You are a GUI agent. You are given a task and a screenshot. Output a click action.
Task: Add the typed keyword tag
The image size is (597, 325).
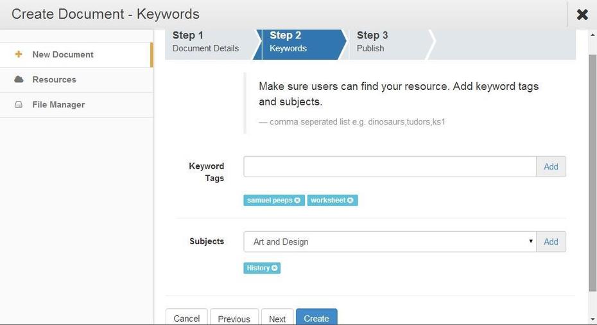click(551, 166)
